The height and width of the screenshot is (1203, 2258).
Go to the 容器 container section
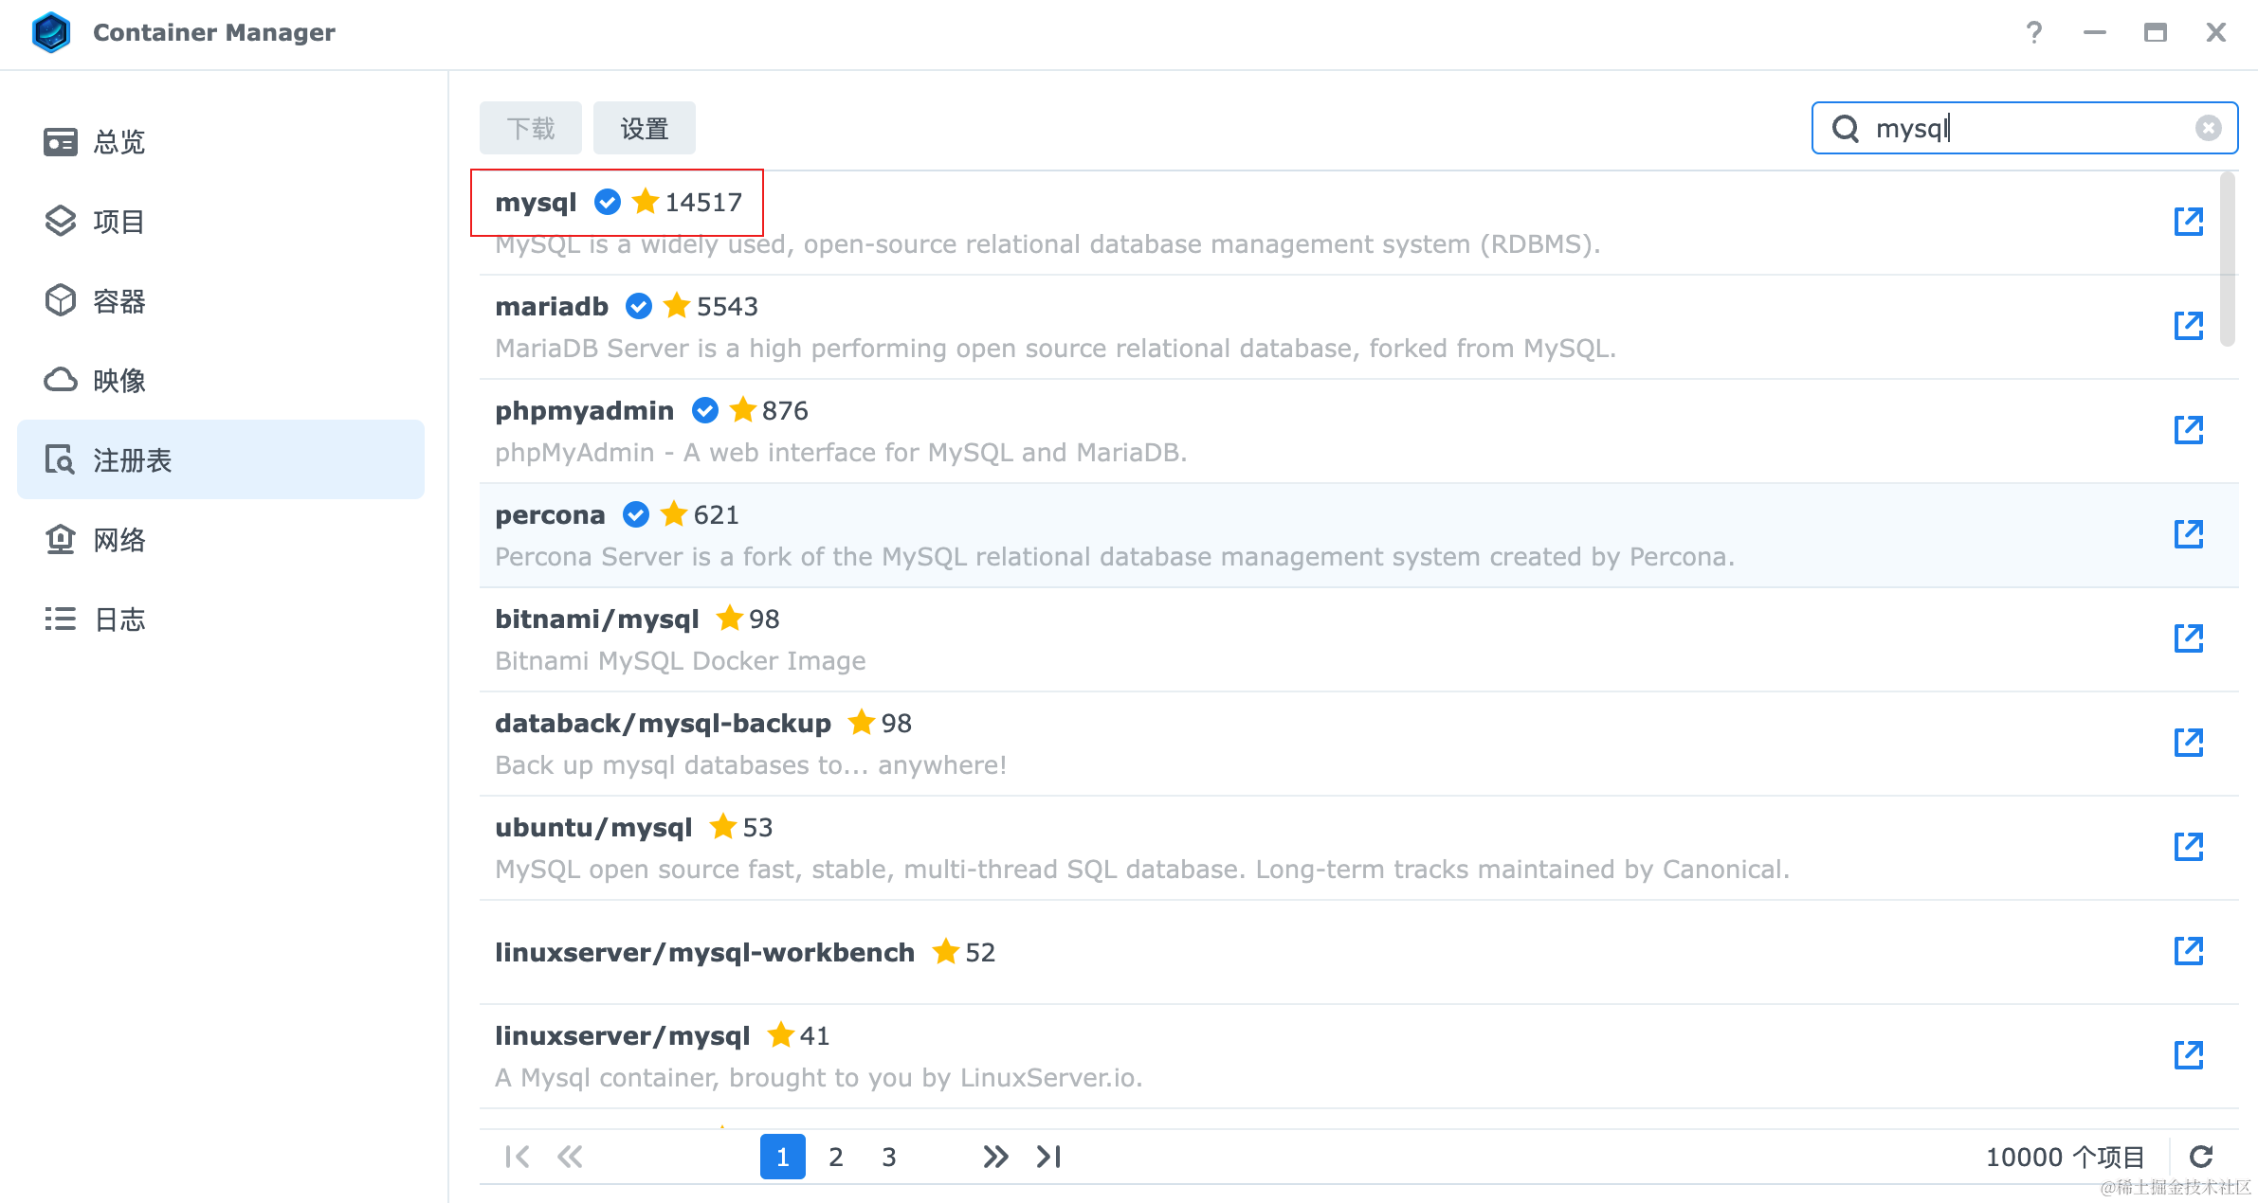click(118, 301)
